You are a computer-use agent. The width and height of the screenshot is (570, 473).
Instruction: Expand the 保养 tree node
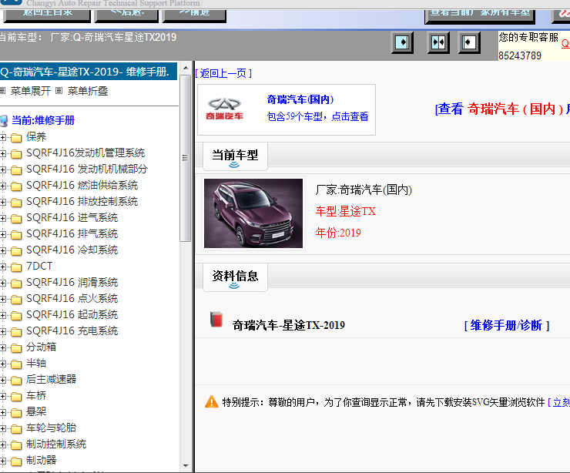(x=3, y=137)
